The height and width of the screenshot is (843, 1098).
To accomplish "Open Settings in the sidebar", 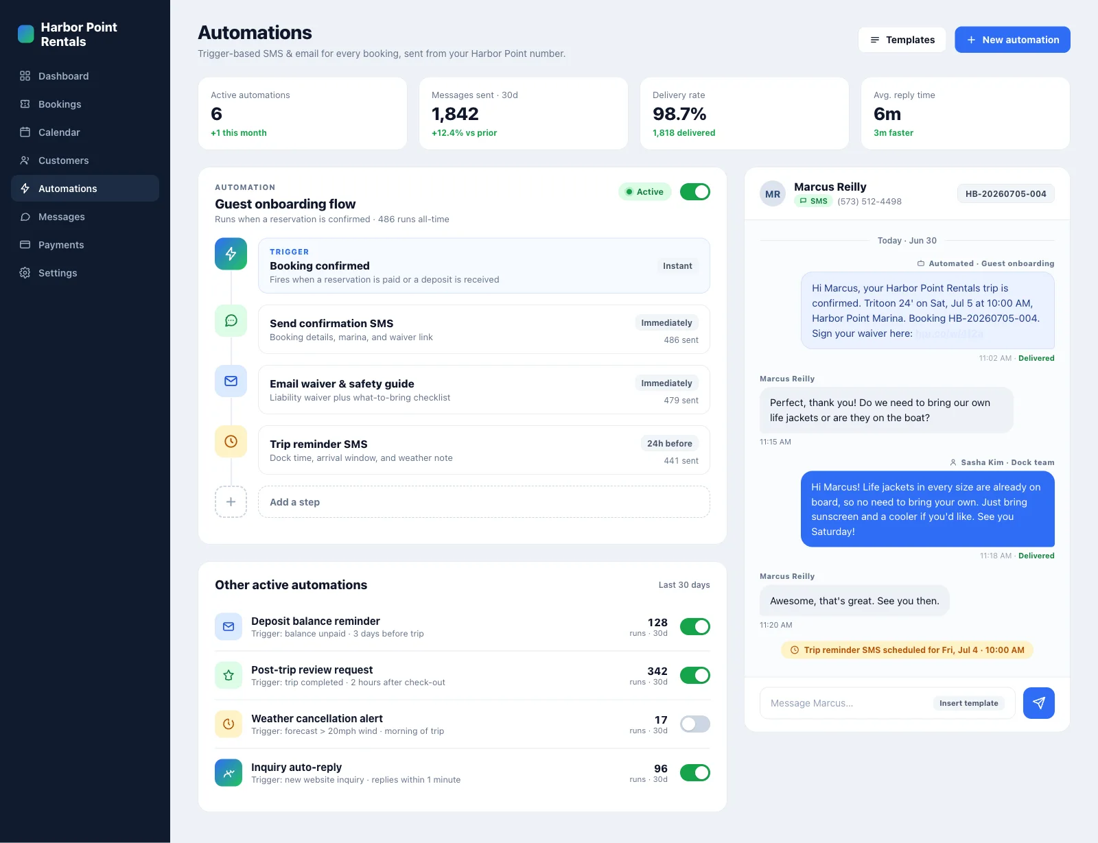I will [x=85, y=273].
